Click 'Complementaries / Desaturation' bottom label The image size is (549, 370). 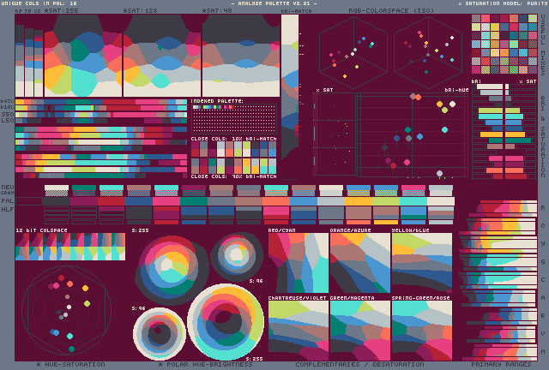(x=359, y=365)
